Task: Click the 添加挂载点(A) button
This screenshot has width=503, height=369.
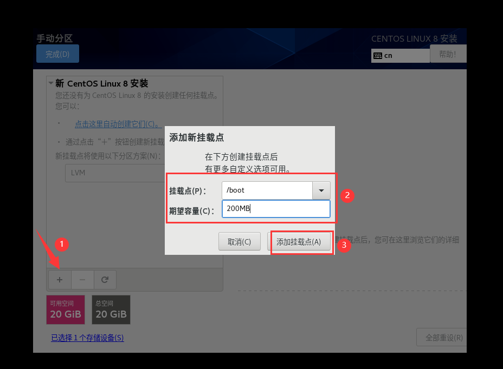Action: (x=299, y=241)
